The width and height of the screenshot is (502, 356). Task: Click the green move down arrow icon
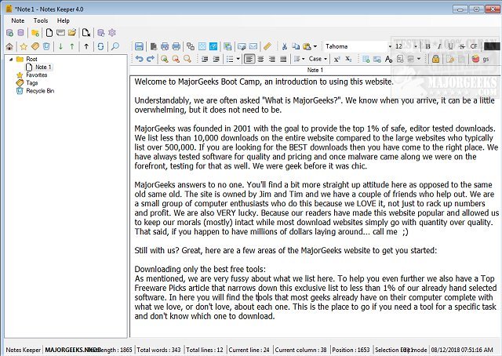61,46
